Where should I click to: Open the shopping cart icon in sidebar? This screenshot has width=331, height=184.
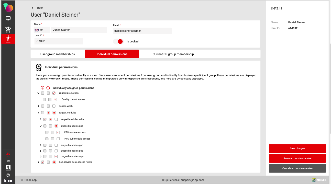pyautogui.click(x=8, y=29)
